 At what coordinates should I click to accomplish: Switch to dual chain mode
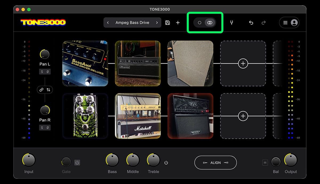[x=210, y=23]
